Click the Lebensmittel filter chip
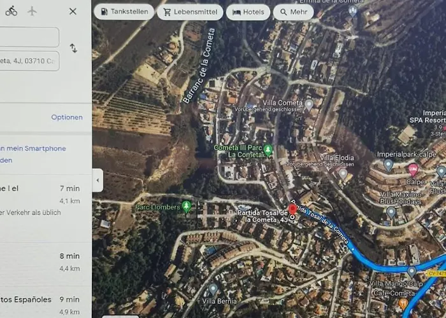 (x=190, y=12)
